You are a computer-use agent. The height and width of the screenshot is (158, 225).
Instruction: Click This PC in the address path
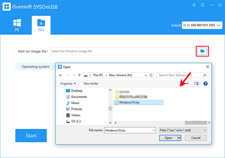(98, 75)
